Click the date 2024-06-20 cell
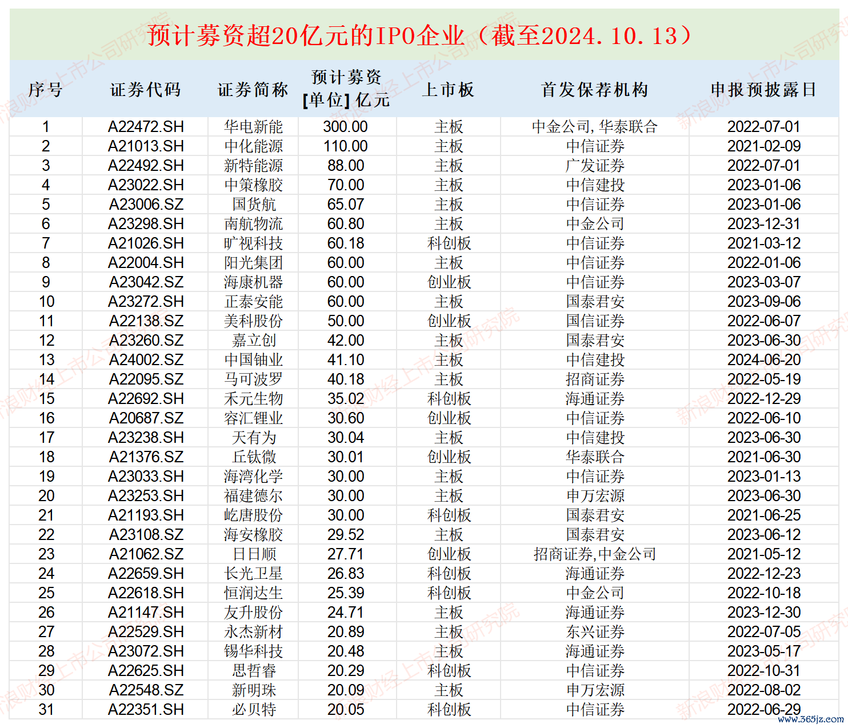848x728 pixels. pos(764,360)
